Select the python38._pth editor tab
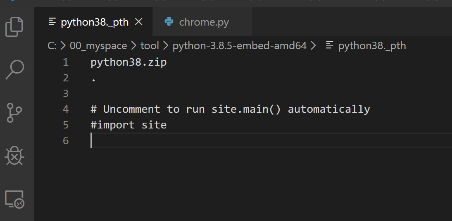452x221 pixels. [x=94, y=22]
